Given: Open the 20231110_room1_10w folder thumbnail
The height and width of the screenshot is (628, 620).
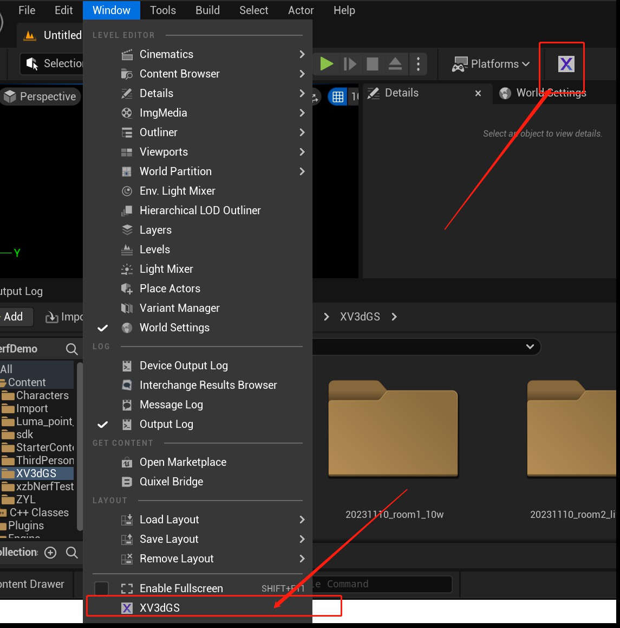Looking at the screenshot, I should coord(393,428).
